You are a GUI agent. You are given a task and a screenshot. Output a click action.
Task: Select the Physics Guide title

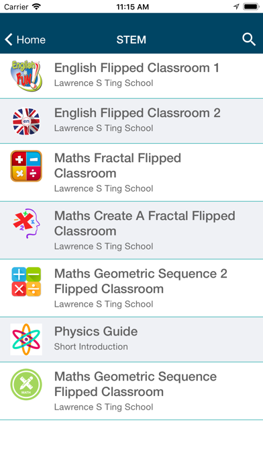point(96,331)
